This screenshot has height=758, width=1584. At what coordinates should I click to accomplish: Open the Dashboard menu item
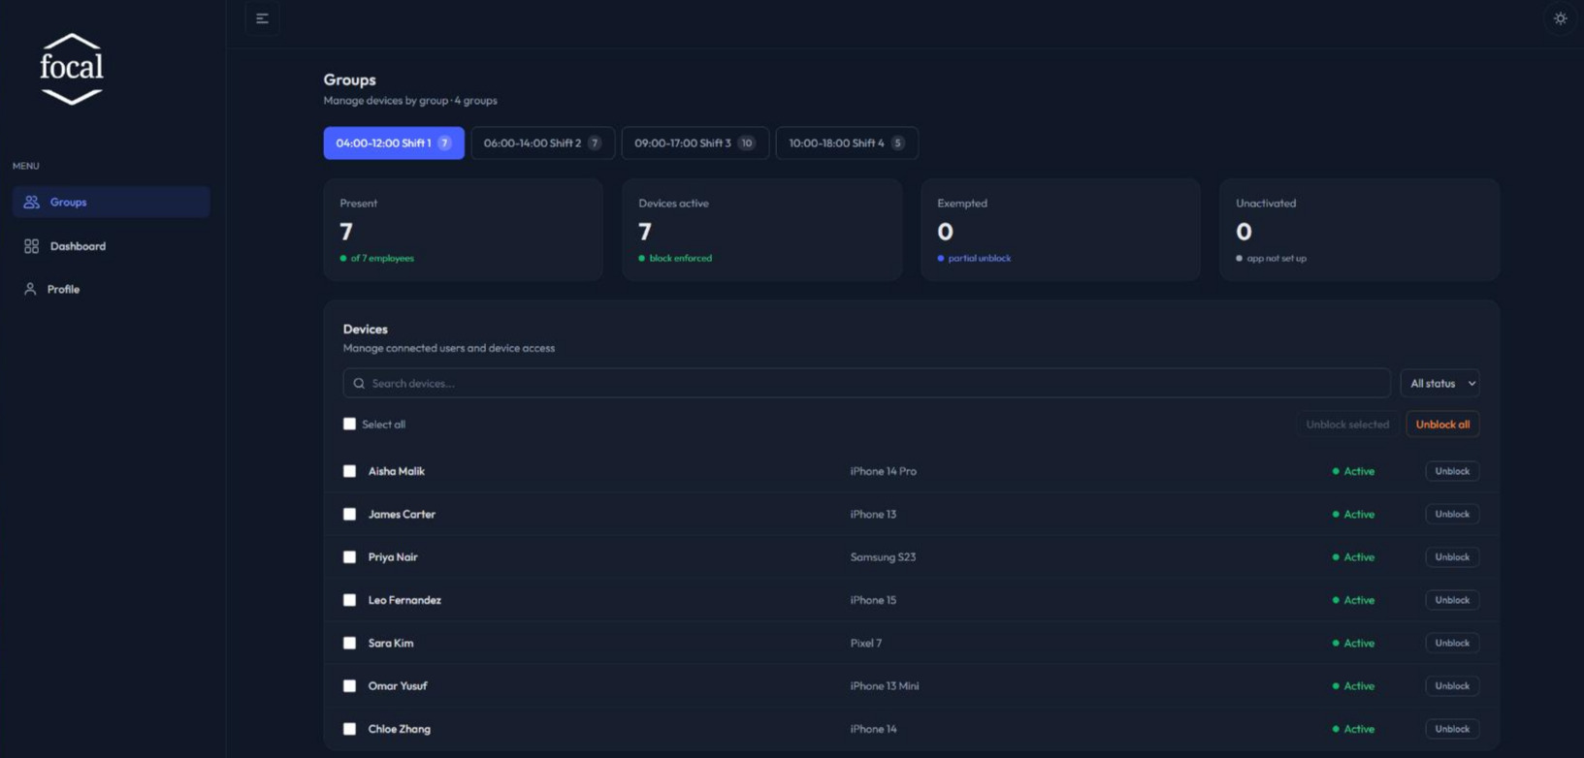coord(112,246)
